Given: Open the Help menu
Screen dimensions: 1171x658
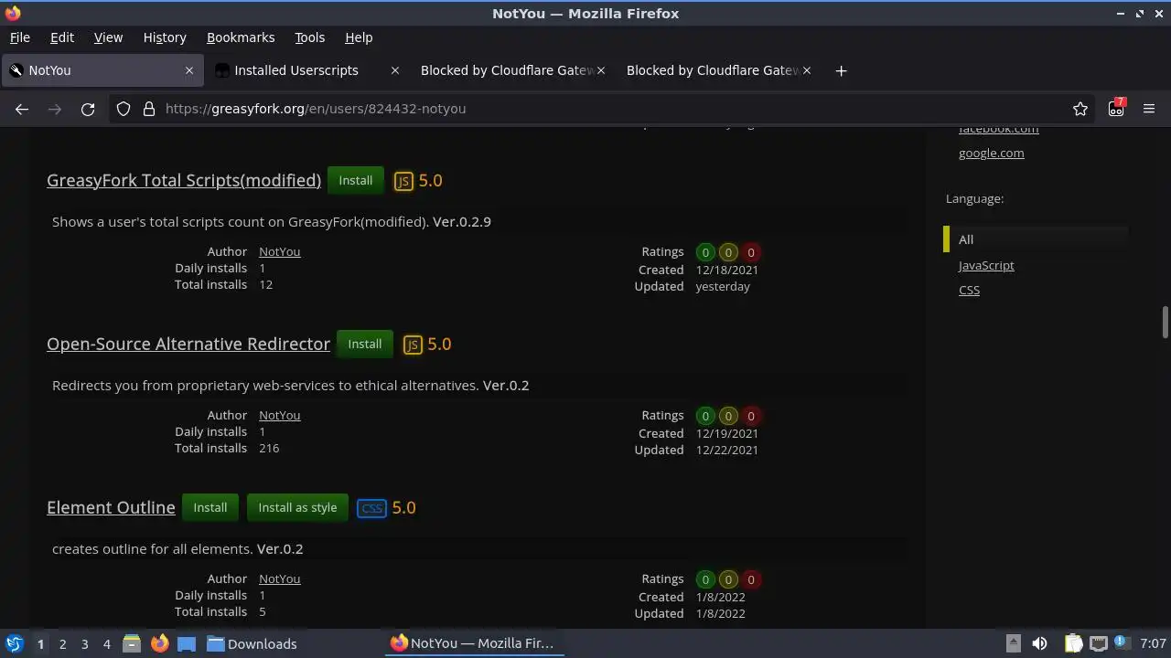Looking at the screenshot, I should [359, 37].
